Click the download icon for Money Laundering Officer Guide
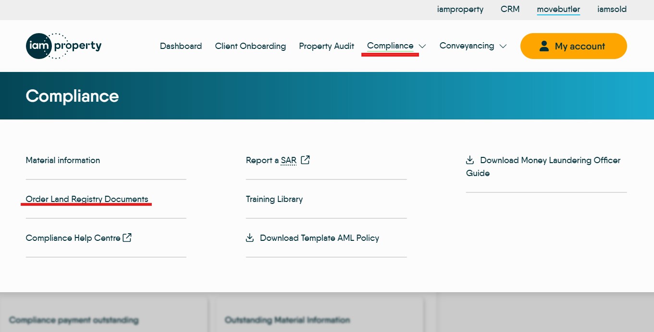 tap(470, 160)
